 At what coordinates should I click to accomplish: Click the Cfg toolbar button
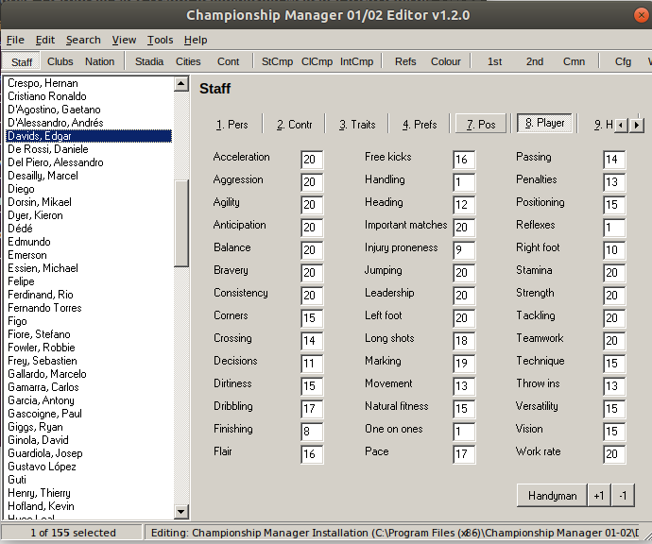coord(623,61)
